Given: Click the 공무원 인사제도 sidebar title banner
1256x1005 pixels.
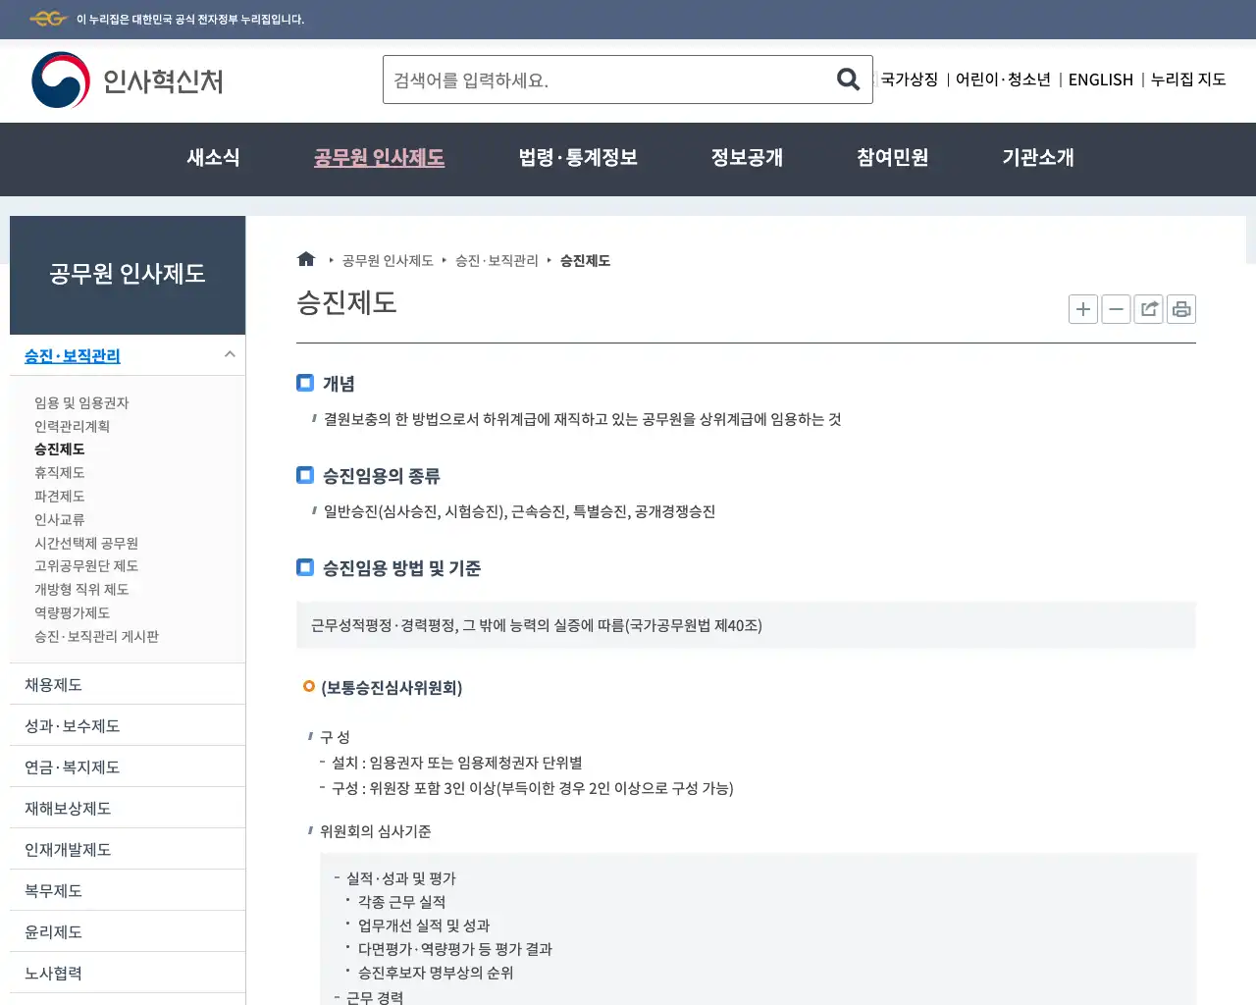Looking at the screenshot, I should 128,275.
